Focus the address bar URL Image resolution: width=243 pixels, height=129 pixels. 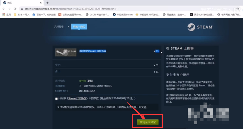click(72, 9)
